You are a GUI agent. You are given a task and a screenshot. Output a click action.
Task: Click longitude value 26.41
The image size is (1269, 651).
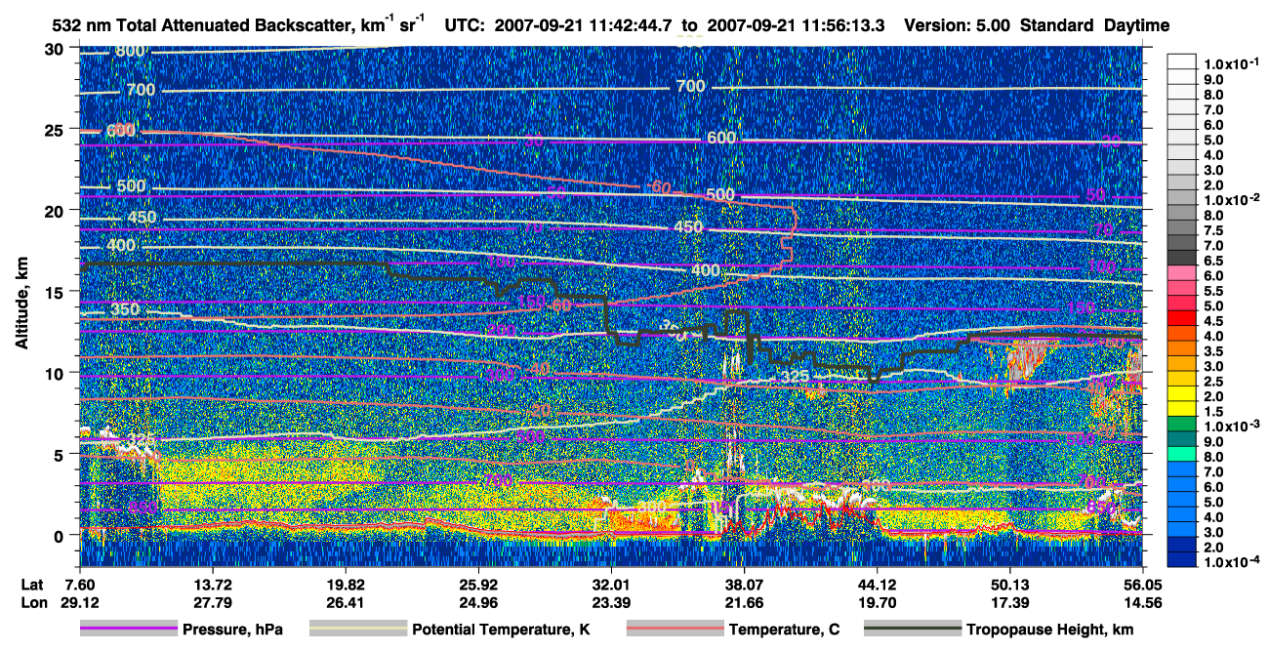click(347, 603)
